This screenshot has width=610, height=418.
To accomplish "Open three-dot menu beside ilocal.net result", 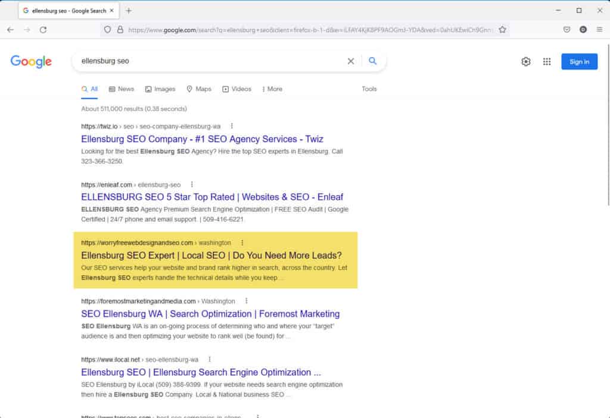I will tap(209, 359).
